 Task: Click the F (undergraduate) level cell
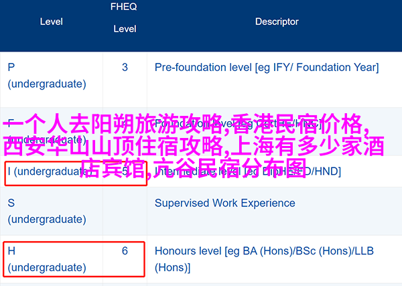tap(52, 131)
